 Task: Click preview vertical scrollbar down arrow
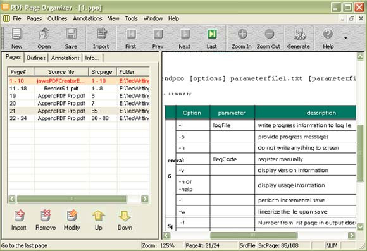point(360,226)
